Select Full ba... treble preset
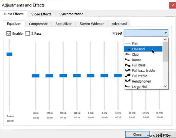 (x=143, y=70)
